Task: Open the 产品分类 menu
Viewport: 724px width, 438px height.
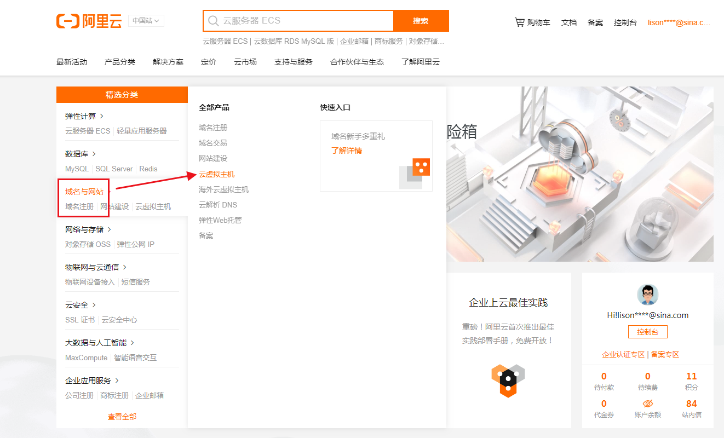Action: coord(120,62)
